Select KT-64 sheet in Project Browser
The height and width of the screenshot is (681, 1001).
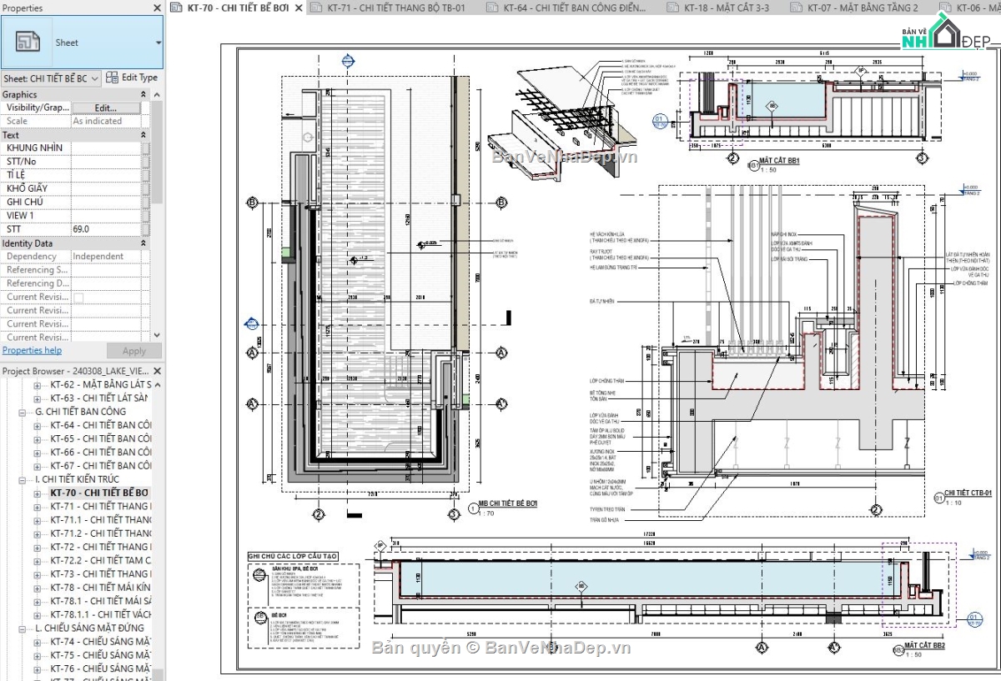coord(101,425)
